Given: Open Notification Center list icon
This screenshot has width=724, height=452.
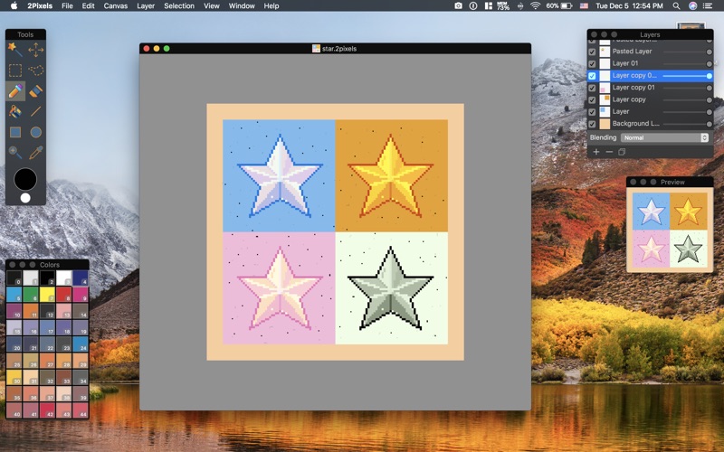Looking at the screenshot, I should pyautogui.click(x=708, y=6).
